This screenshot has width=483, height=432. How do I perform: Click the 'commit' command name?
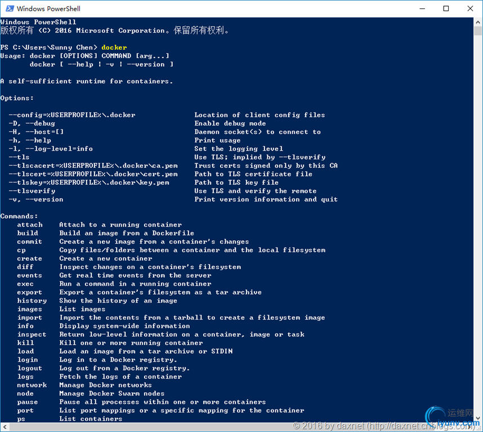tap(29, 241)
